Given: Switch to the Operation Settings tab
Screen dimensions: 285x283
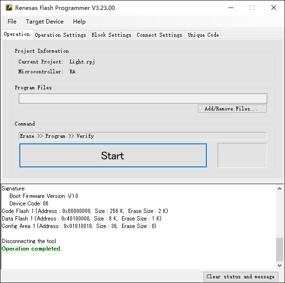Looking at the screenshot, I should (x=60, y=35).
